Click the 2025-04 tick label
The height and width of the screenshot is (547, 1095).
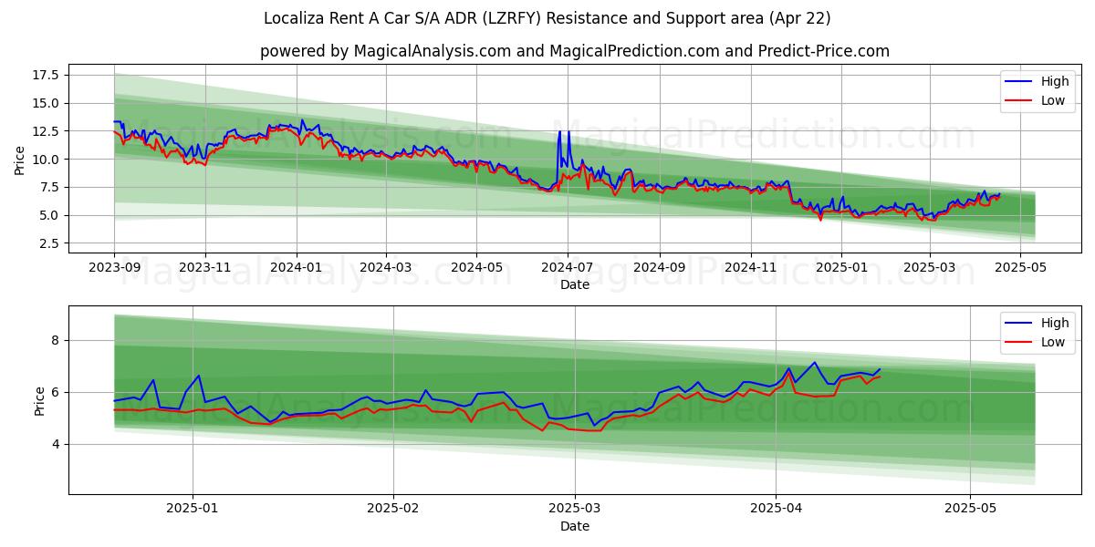[777, 510]
